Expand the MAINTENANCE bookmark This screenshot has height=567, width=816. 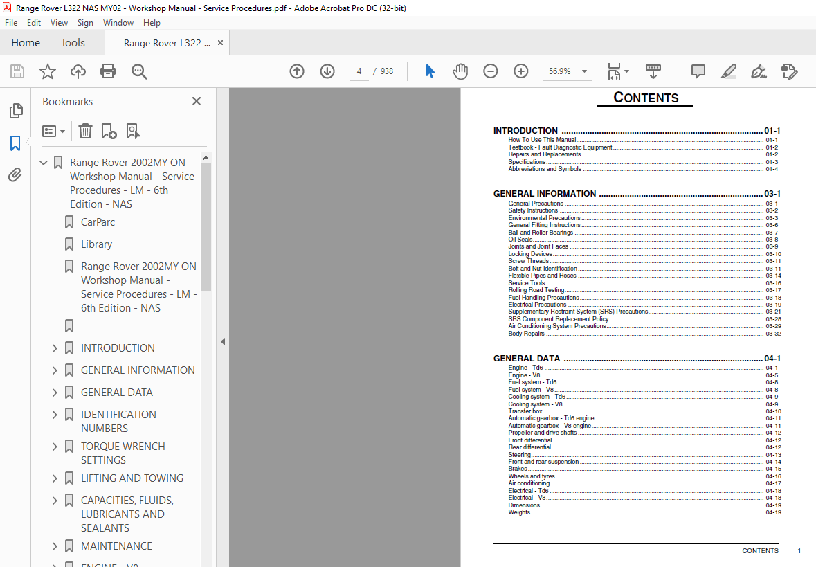click(55, 546)
